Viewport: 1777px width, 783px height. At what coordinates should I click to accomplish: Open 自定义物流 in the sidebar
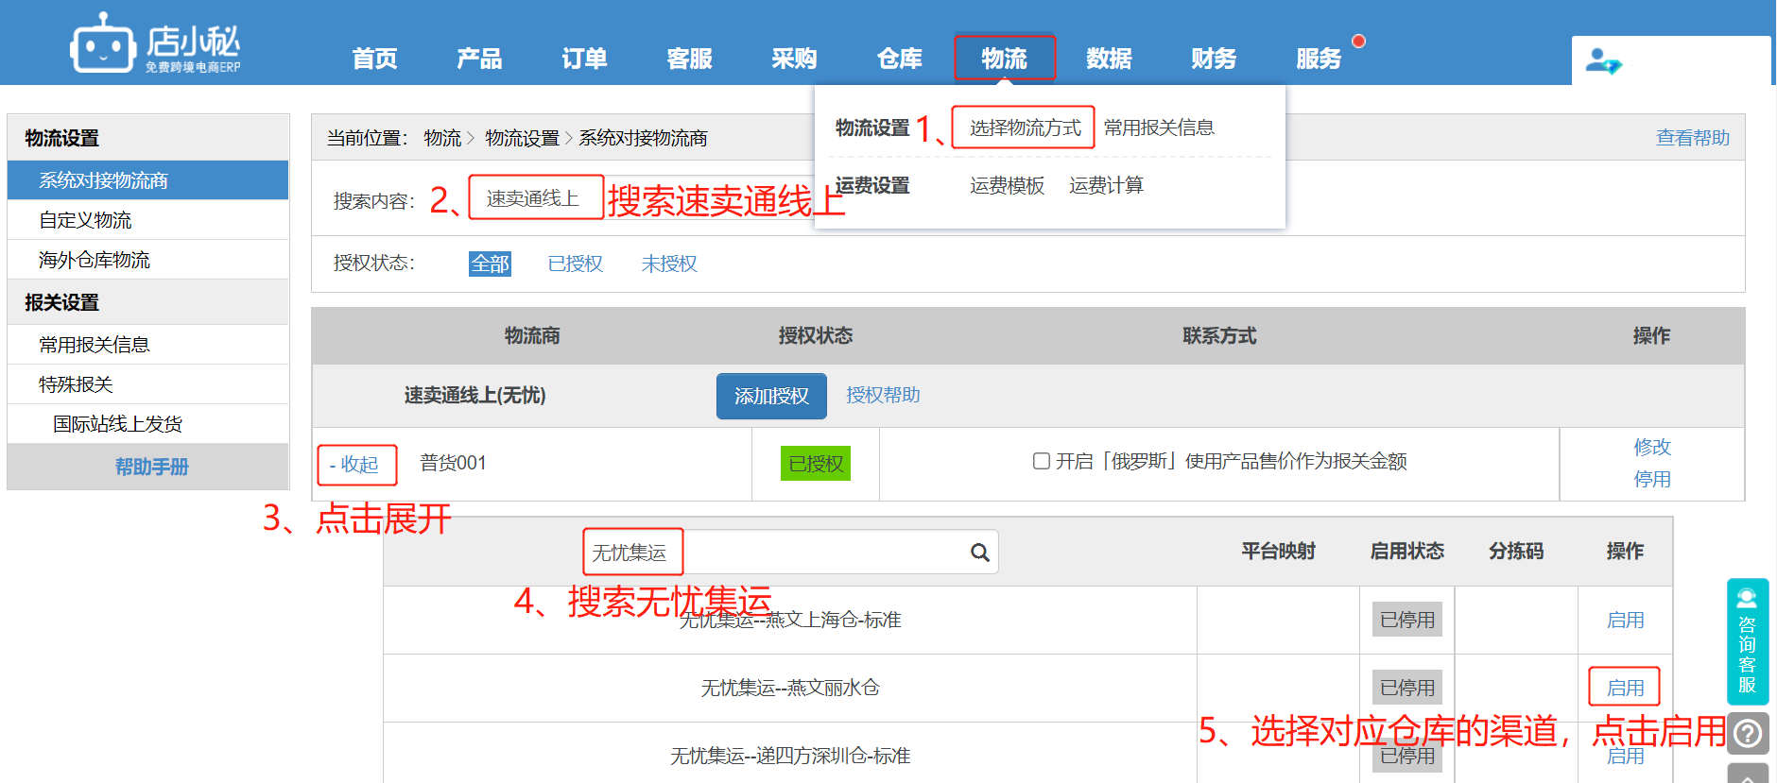pos(148,219)
